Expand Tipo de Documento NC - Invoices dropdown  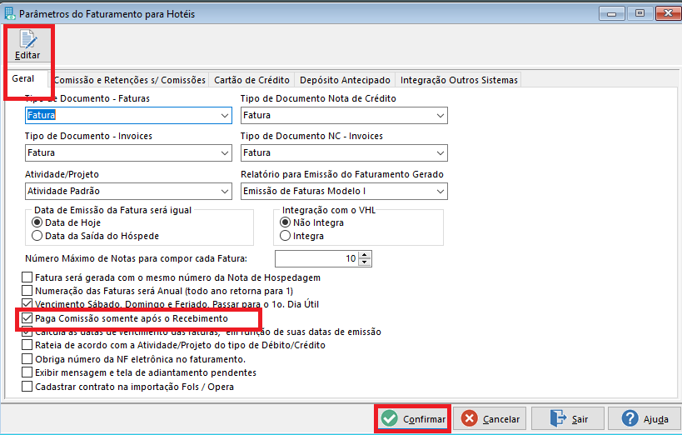(441, 152)
